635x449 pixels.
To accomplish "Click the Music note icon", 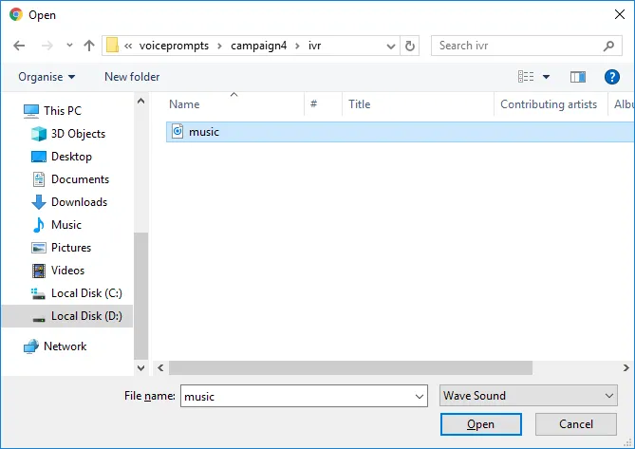I will [39, 225].
